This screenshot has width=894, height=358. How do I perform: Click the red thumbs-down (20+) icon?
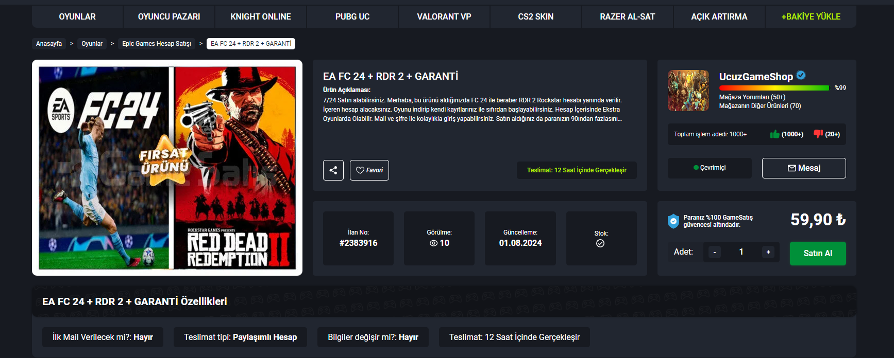click(x=818, y=134)
